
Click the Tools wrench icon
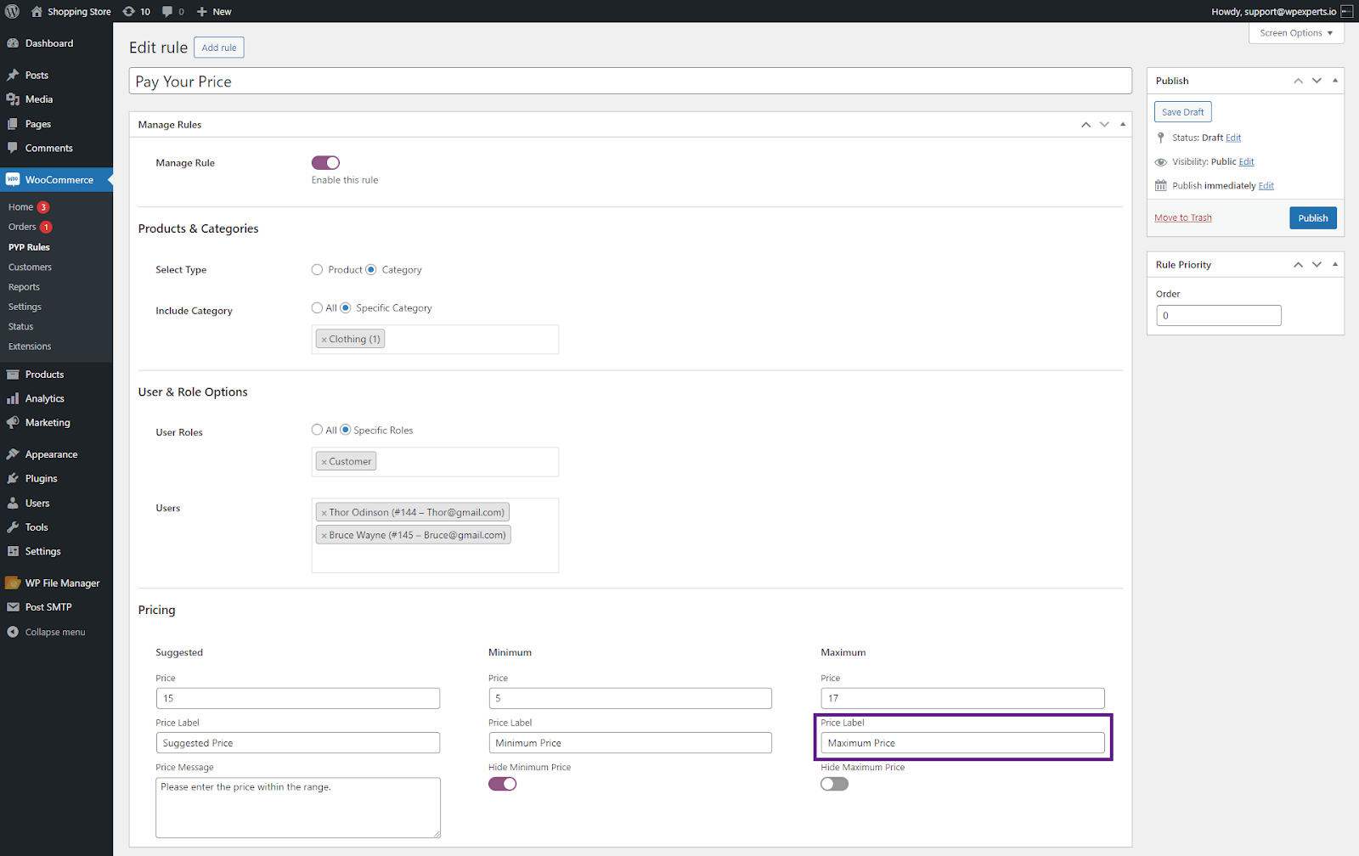(x=13, y=527)
